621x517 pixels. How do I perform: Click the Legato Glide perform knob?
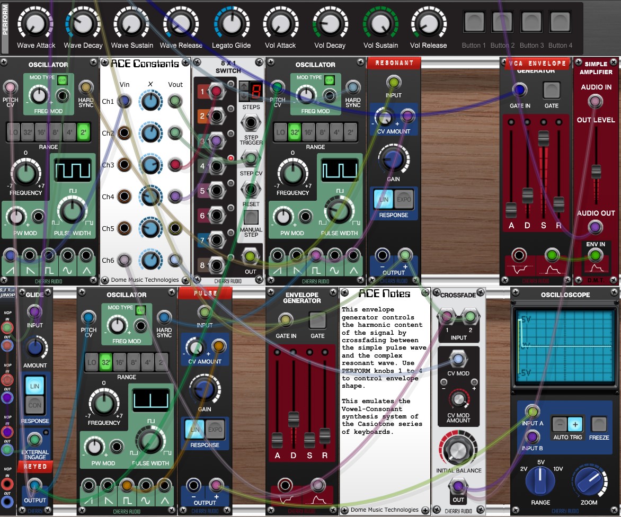point(232,24)
